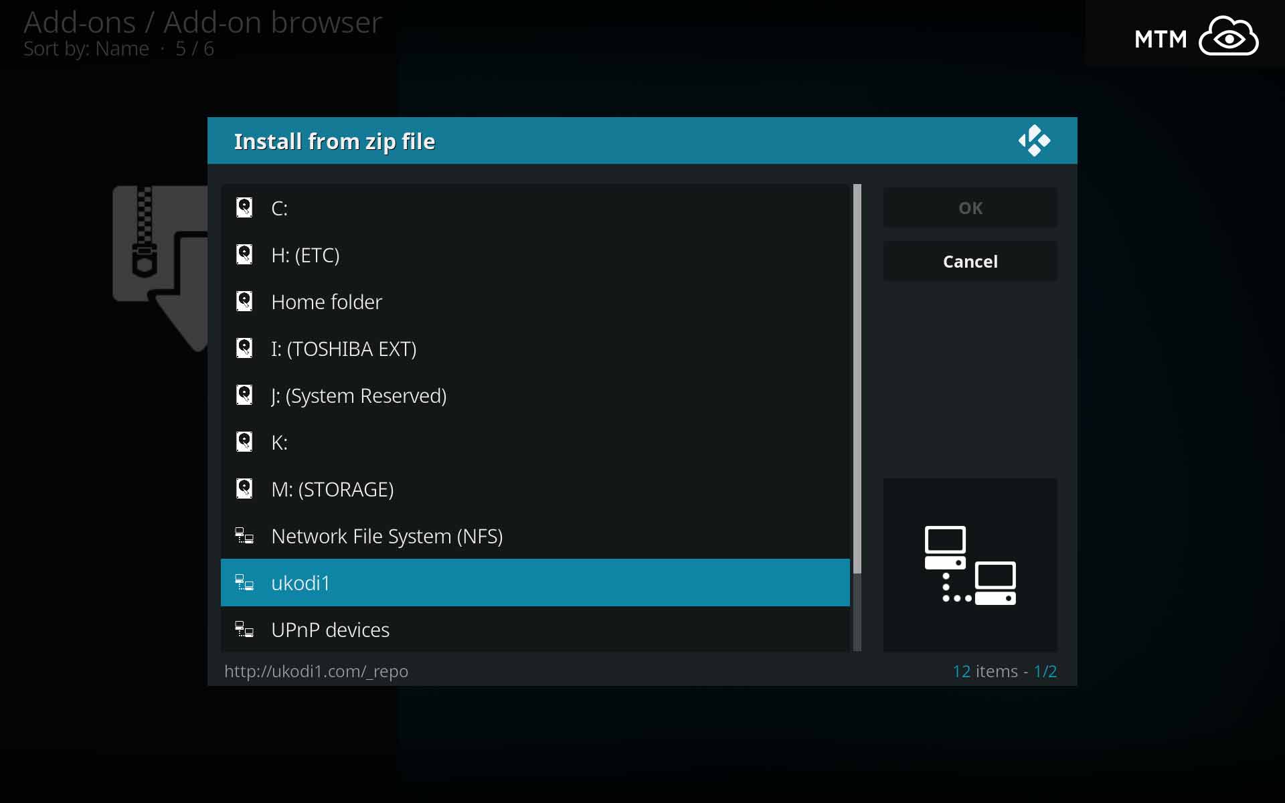Click the MTM cloud eye logo

(x=1228, y=37)
